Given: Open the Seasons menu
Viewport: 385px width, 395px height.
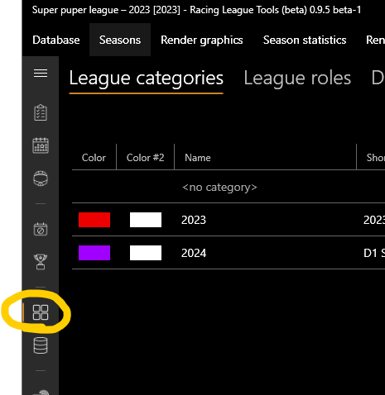Looking at the screenshot, I should click(120, 40).
